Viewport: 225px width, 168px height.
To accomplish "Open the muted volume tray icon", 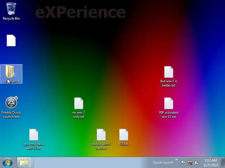I will [x=196, y=163].
